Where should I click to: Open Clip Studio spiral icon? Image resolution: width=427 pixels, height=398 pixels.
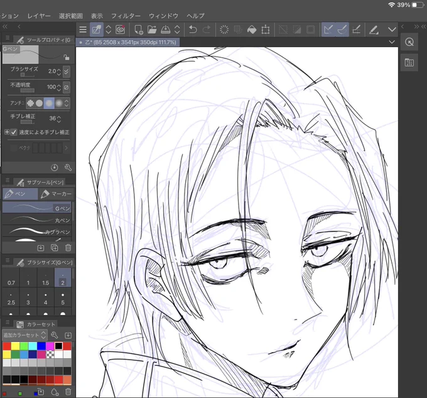(121, 30)
